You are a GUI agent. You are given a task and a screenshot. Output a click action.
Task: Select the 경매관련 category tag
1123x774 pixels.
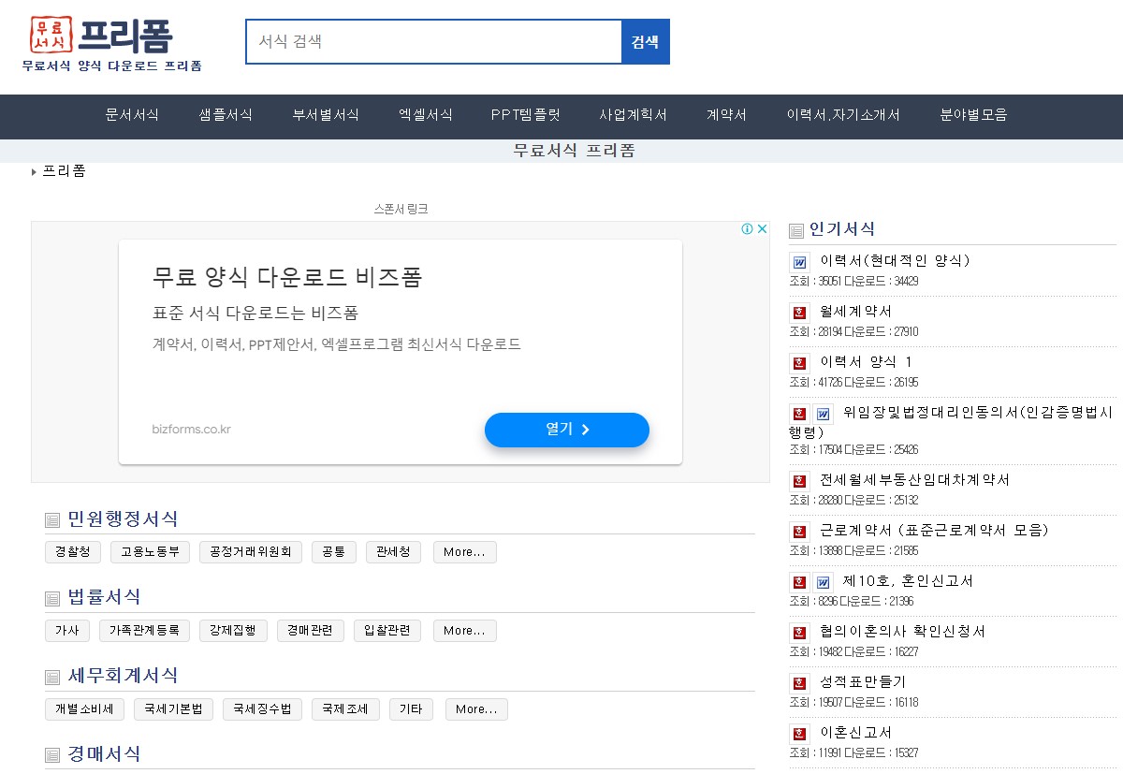click(311, 631)
